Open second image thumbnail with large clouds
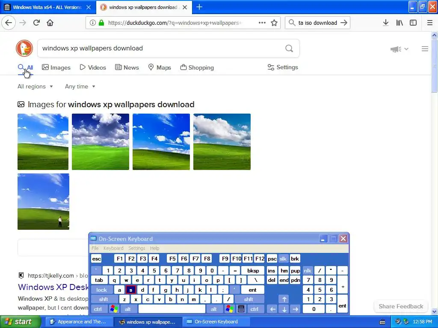438x328 pixels. click(101, 142)
